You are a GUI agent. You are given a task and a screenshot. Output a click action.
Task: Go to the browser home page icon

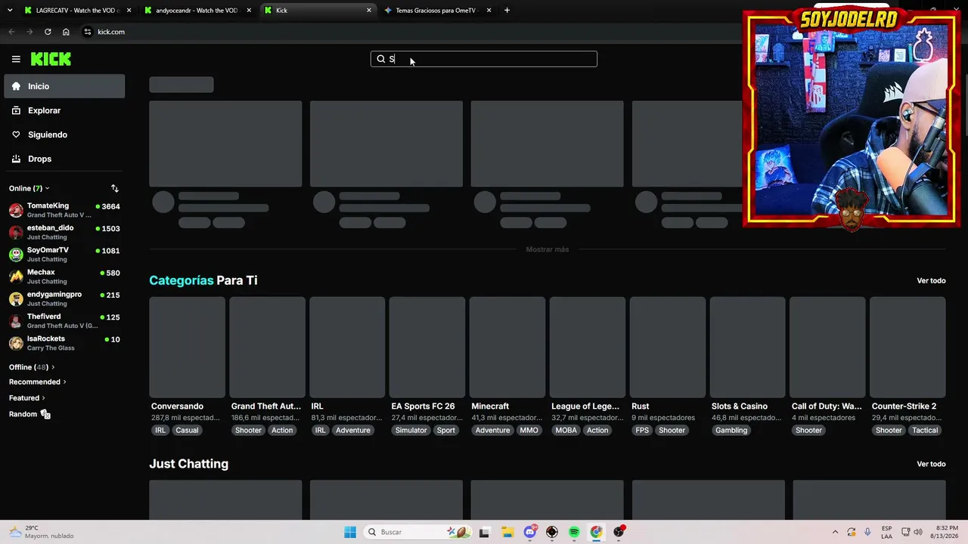point(66,32)
